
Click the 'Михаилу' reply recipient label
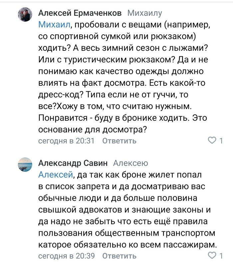tap(145, 13)
